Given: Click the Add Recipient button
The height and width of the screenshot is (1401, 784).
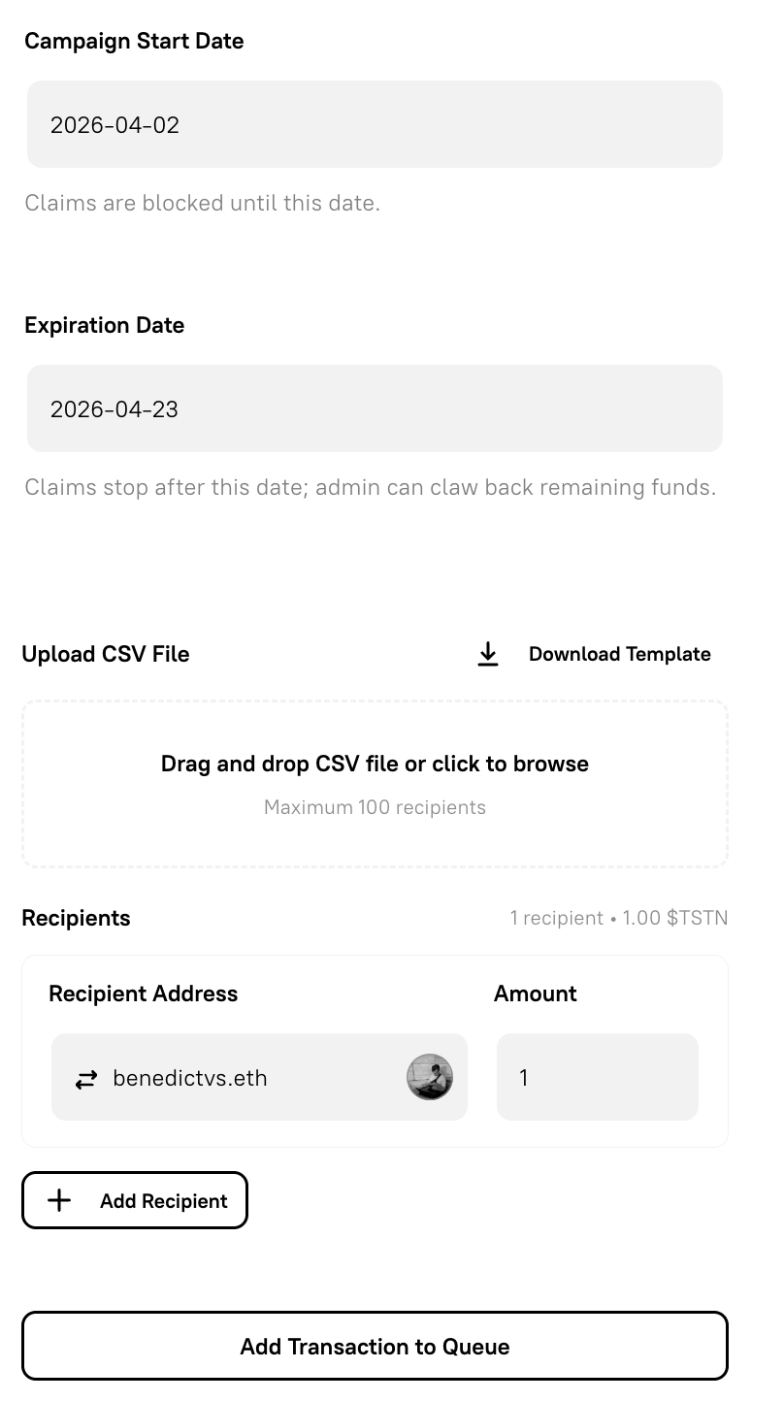Looking at the screenshot, I should (x=135, y=1200).
